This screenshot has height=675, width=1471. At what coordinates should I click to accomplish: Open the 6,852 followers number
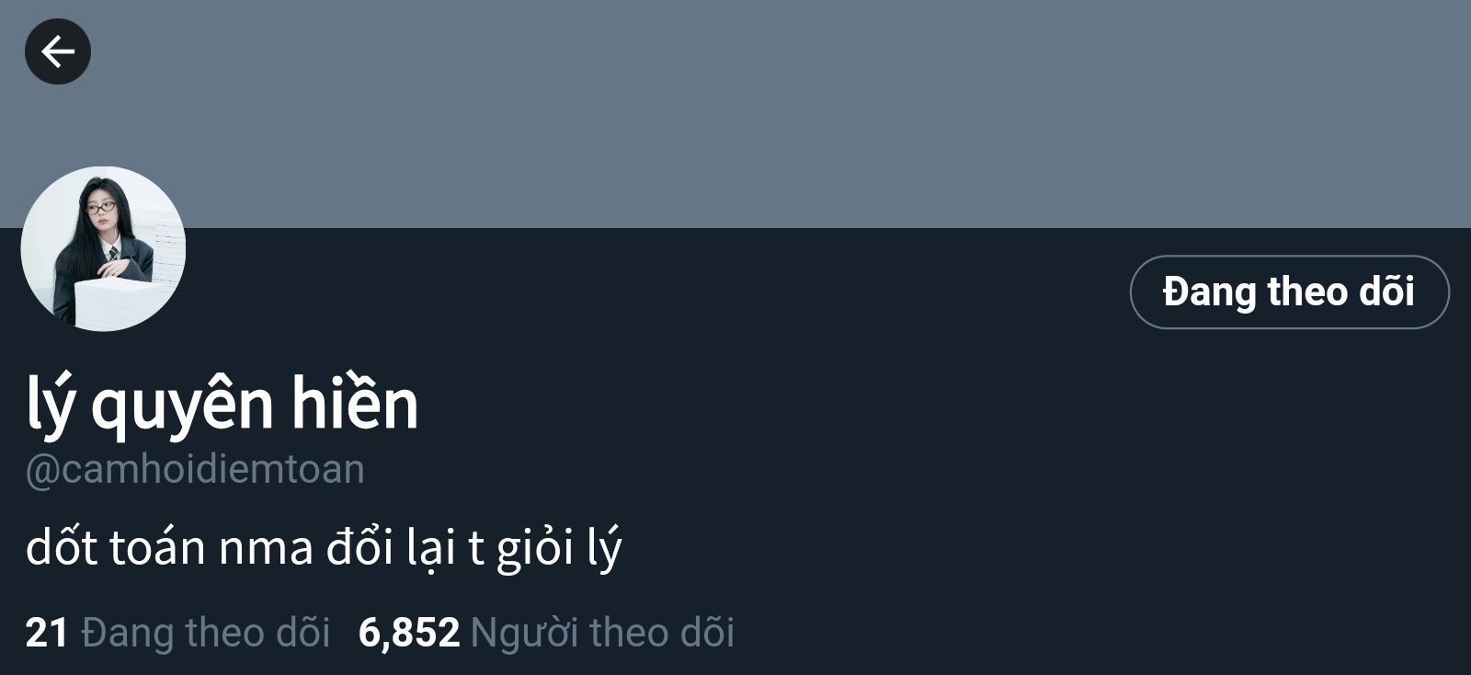pos(409,633)
